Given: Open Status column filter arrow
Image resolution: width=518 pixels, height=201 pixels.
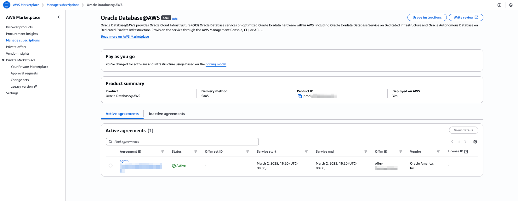Looking at the screenshot, I should click(x=196, y=152).
